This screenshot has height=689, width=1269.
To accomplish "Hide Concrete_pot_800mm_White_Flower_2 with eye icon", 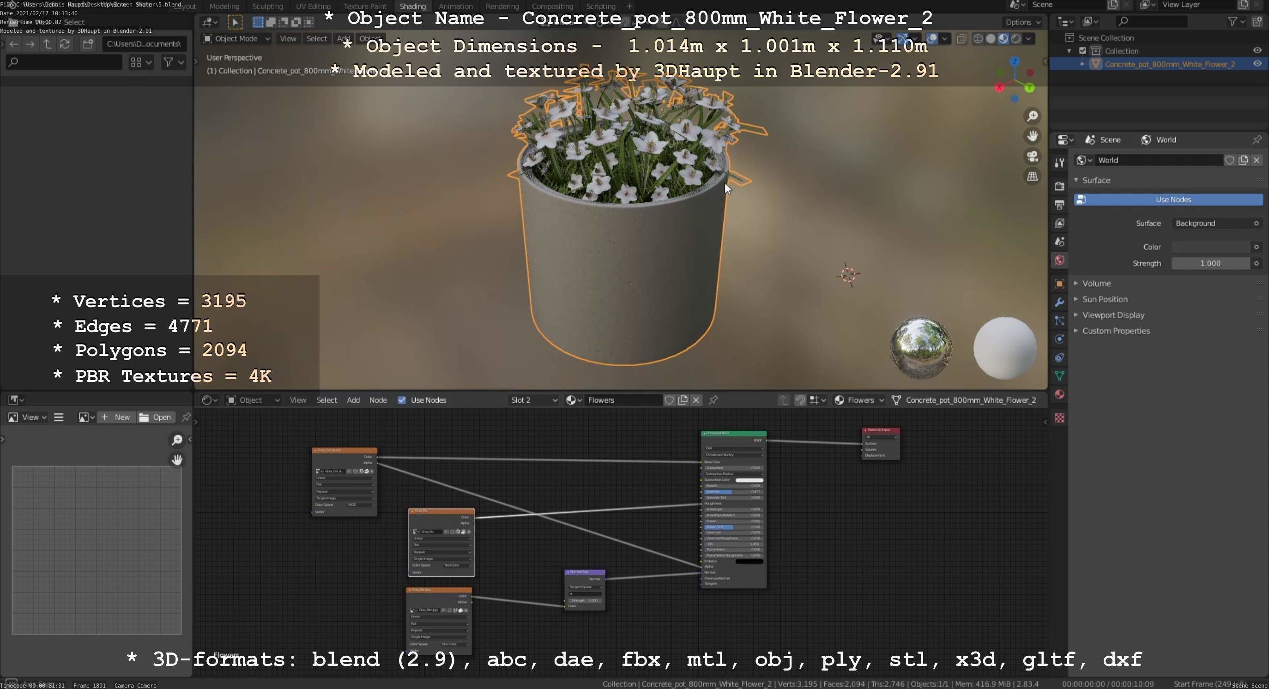I will click(1257, 64).
